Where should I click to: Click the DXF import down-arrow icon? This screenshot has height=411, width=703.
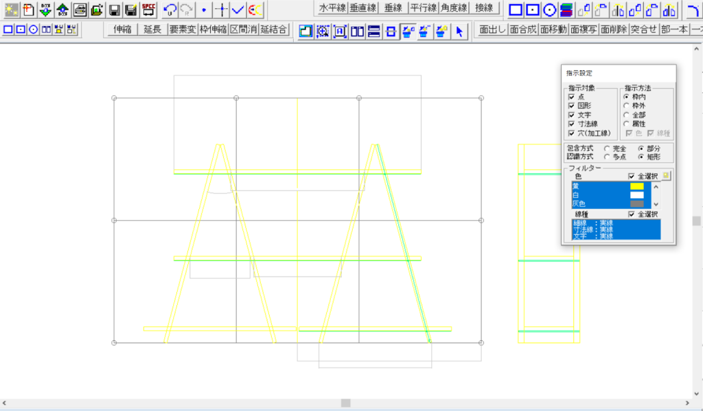click(45, 10)
